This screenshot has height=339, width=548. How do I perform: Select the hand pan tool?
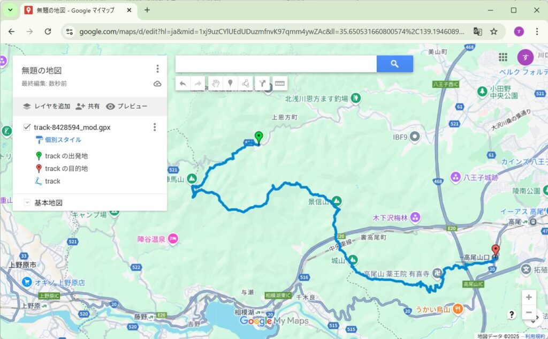(x=215, y=83)
